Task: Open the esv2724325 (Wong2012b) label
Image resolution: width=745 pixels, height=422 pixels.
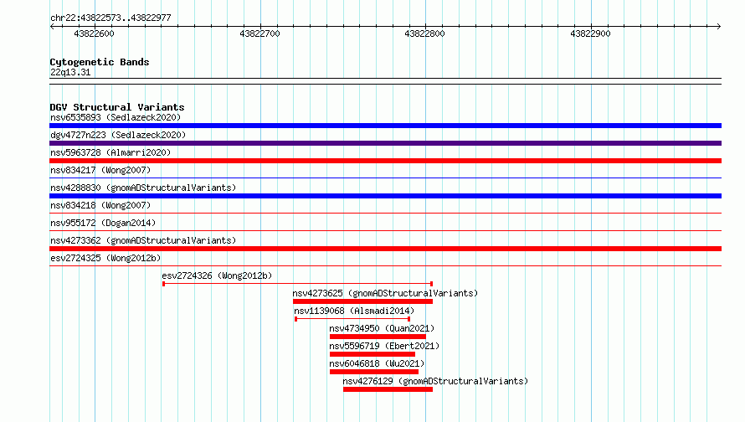Action: pyautogui.click(x=105, y=258)
